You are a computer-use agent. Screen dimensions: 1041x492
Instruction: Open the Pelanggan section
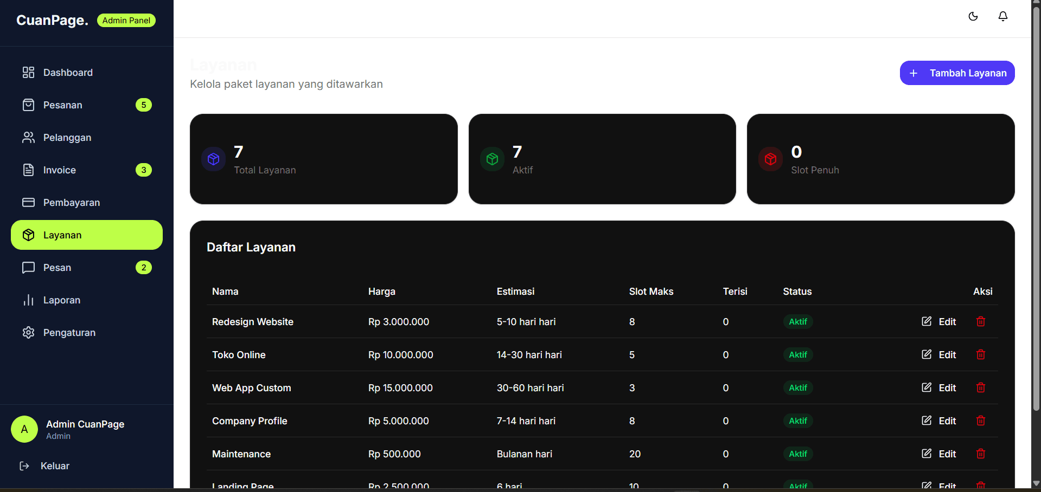67,138
